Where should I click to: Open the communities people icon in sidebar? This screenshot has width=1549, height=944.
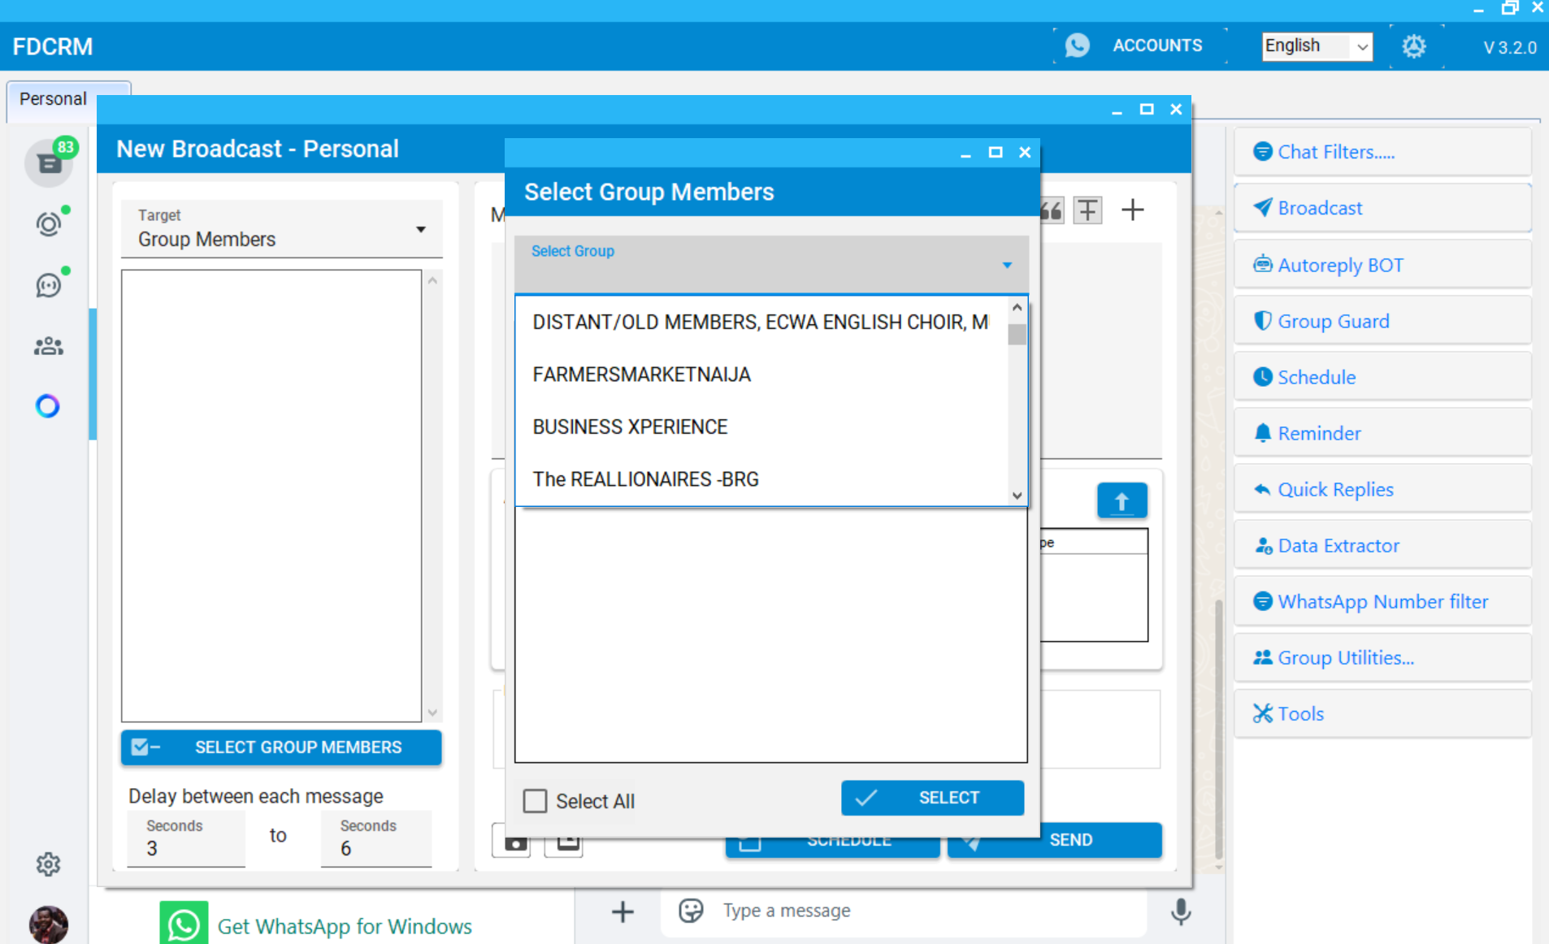click(49, 346)
